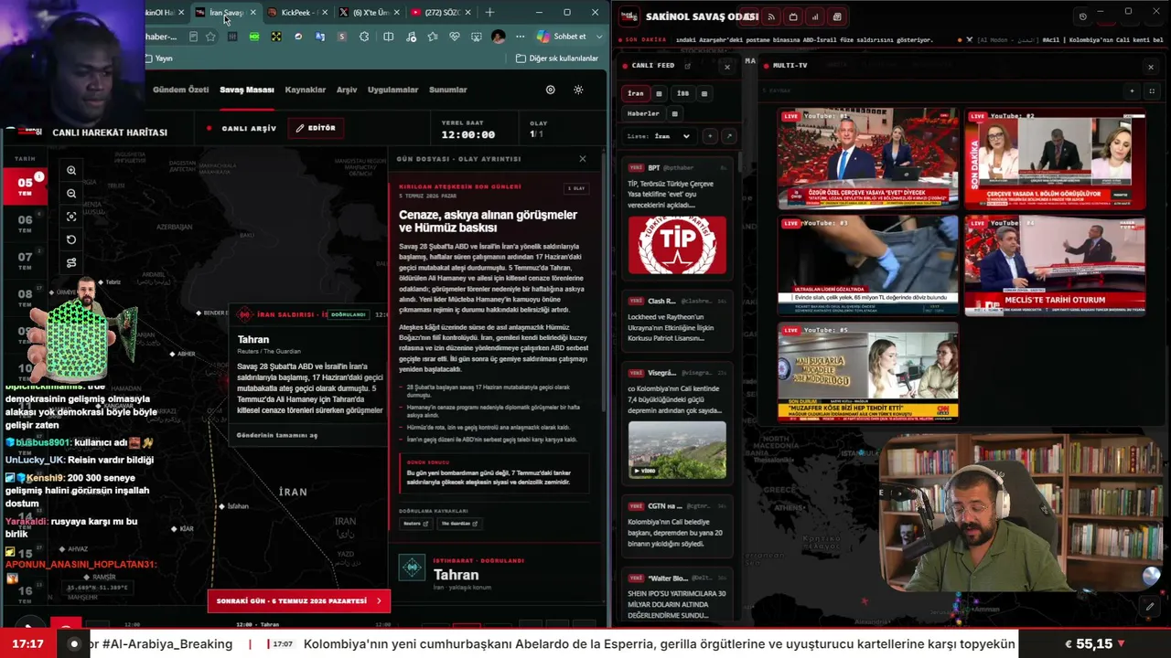Select the YouTube #1 live stream thumbnail
The image size is (1171, 658).
868,159
